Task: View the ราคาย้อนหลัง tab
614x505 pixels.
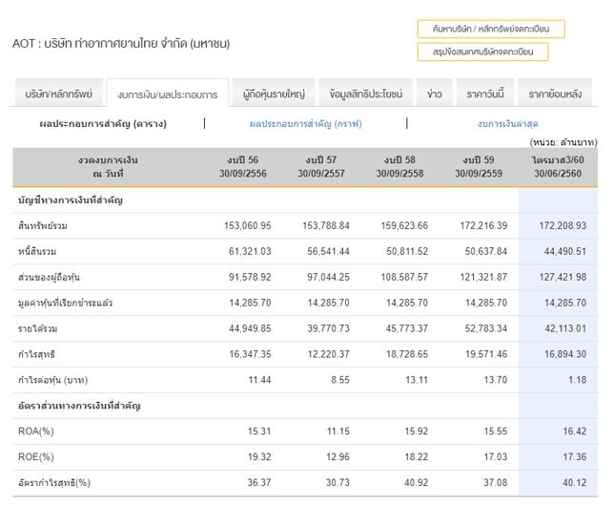Action: 554,94
